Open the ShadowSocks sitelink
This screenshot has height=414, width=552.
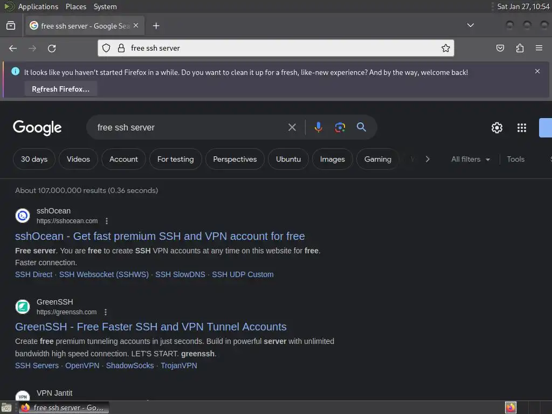(130, 366)
